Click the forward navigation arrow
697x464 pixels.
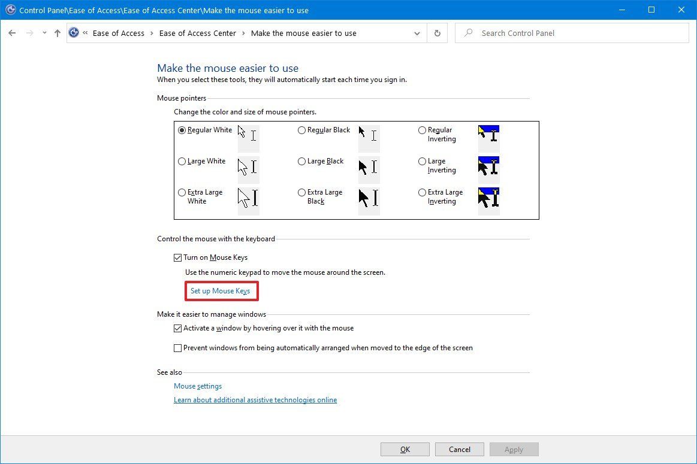[x=29, y=33]
